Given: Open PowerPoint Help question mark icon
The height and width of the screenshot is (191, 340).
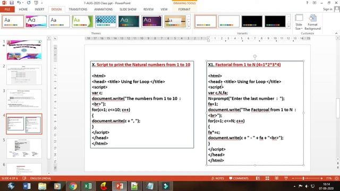Looking at the screenshot, I should pyautogui.click(x=307, y=3).
